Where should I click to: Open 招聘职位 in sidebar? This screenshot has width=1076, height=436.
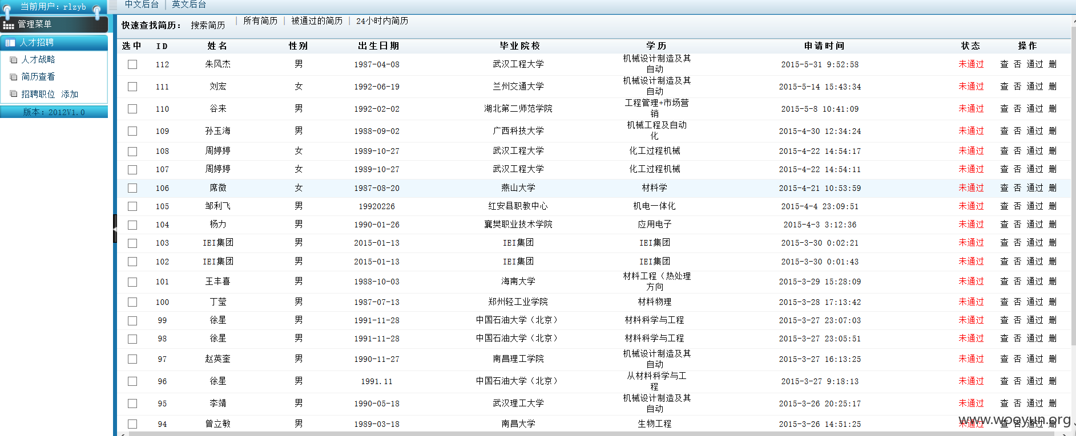38,94
